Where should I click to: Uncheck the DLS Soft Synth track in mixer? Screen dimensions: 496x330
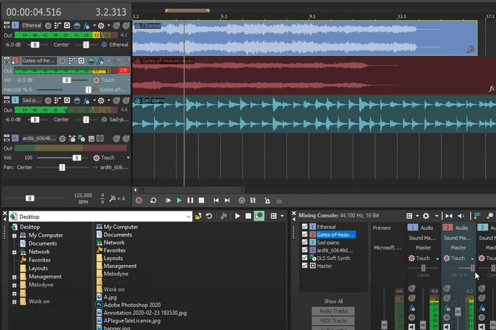(x=305, y=258)
